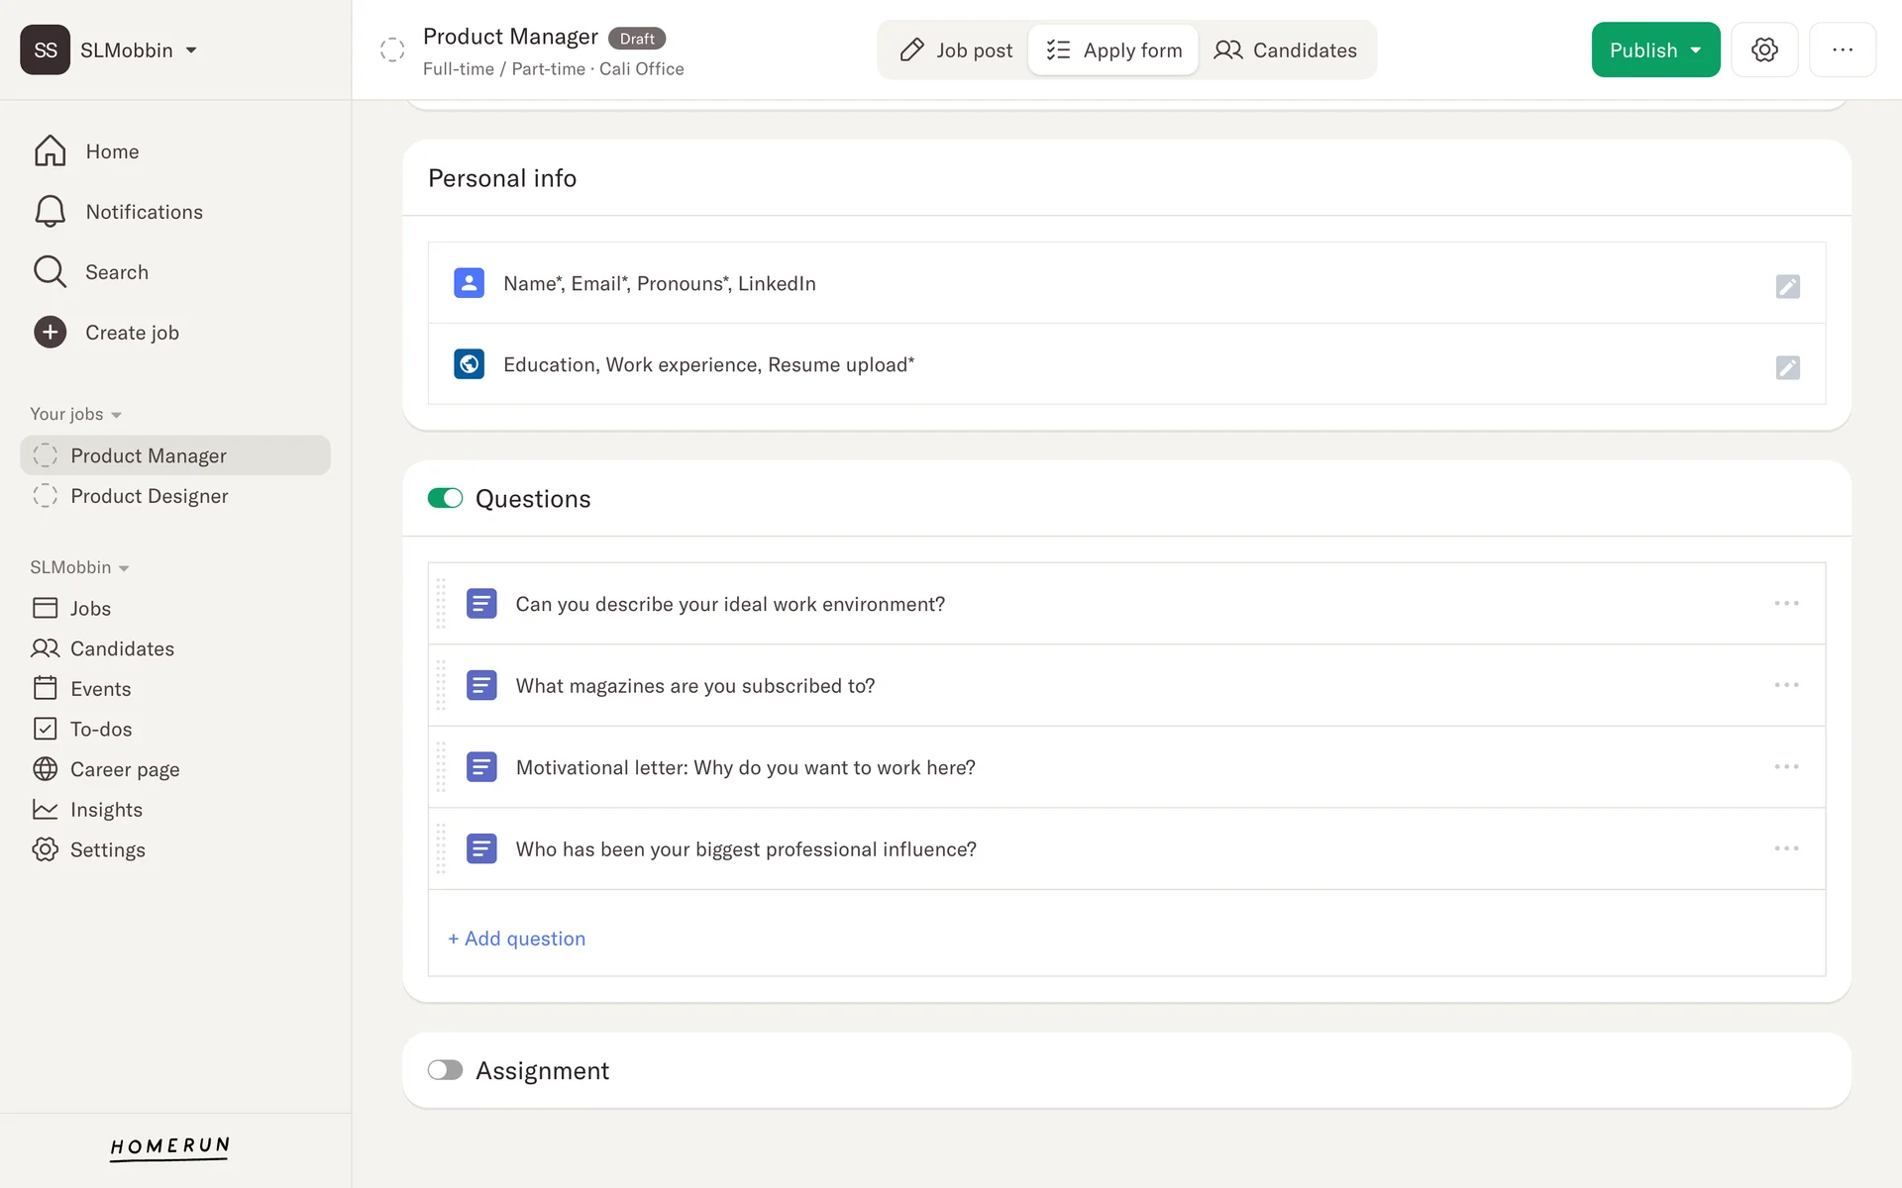Collapse the Your jobs section
The height and width of the screenshot is (1188, 1902).
pos(75,414)
